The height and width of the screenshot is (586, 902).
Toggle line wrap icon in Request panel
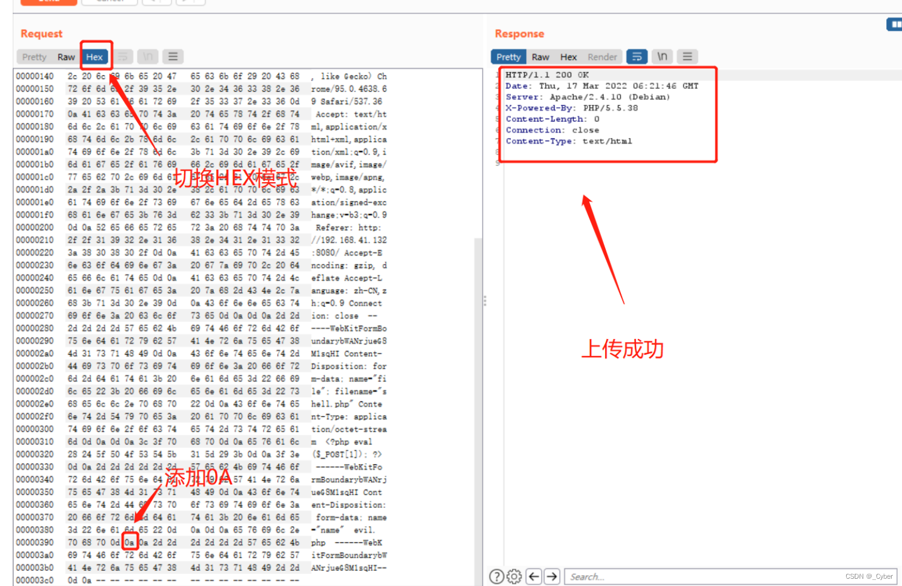pos(123,57)
